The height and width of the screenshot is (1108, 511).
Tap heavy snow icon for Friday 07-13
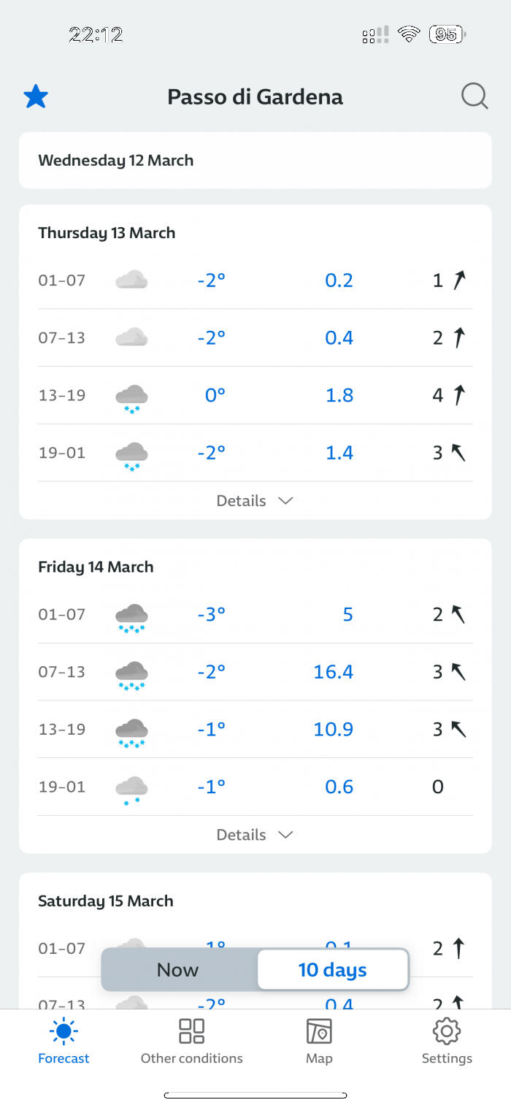(131, 676)
